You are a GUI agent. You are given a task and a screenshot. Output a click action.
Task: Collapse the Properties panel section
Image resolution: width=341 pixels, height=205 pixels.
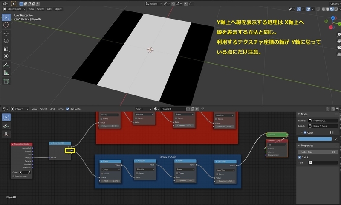[x=299, y=146]
